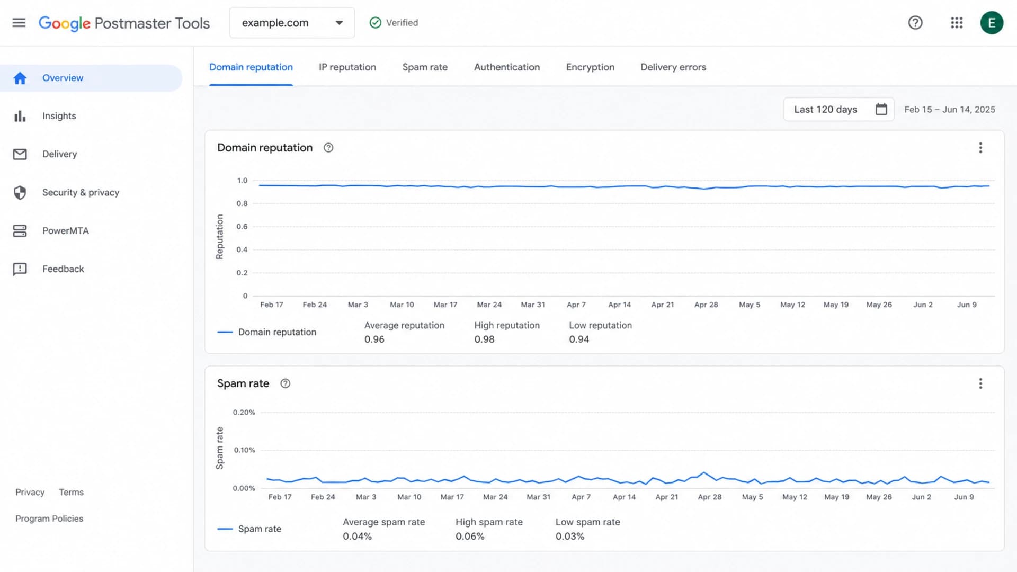Click the Low reputation value 0.94
The image size is (1017, 572).
coord(579,339)
